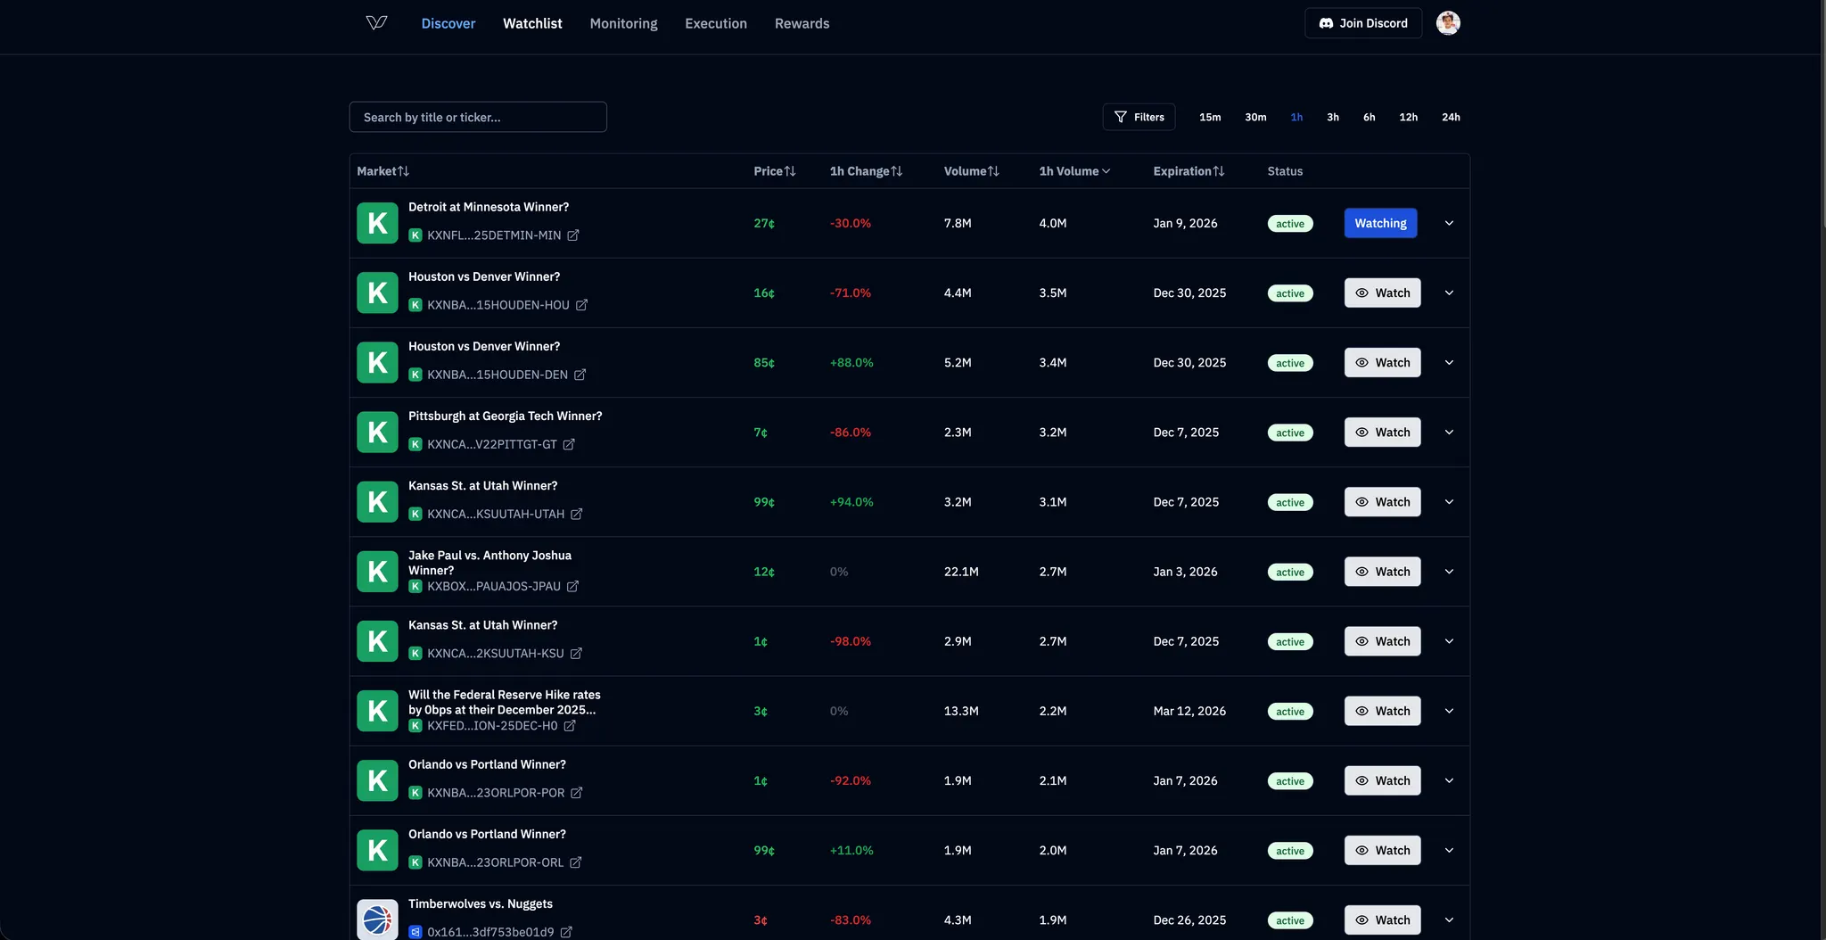Expand the Detroit at Minnesota row

click(1449, 224)
